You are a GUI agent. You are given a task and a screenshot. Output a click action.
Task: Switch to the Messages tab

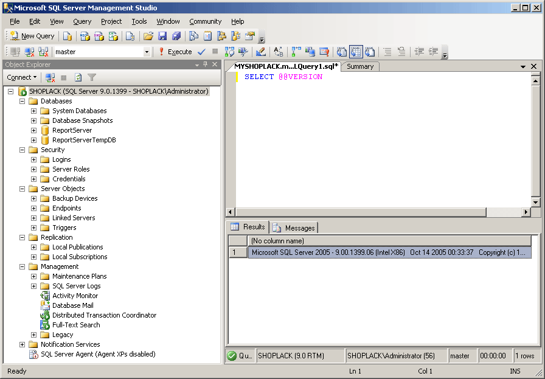coord(294,228)
